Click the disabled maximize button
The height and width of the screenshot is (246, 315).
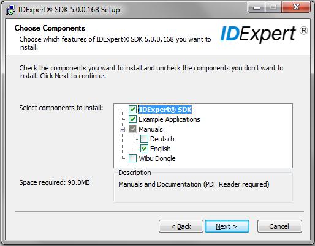click(273, 7)
